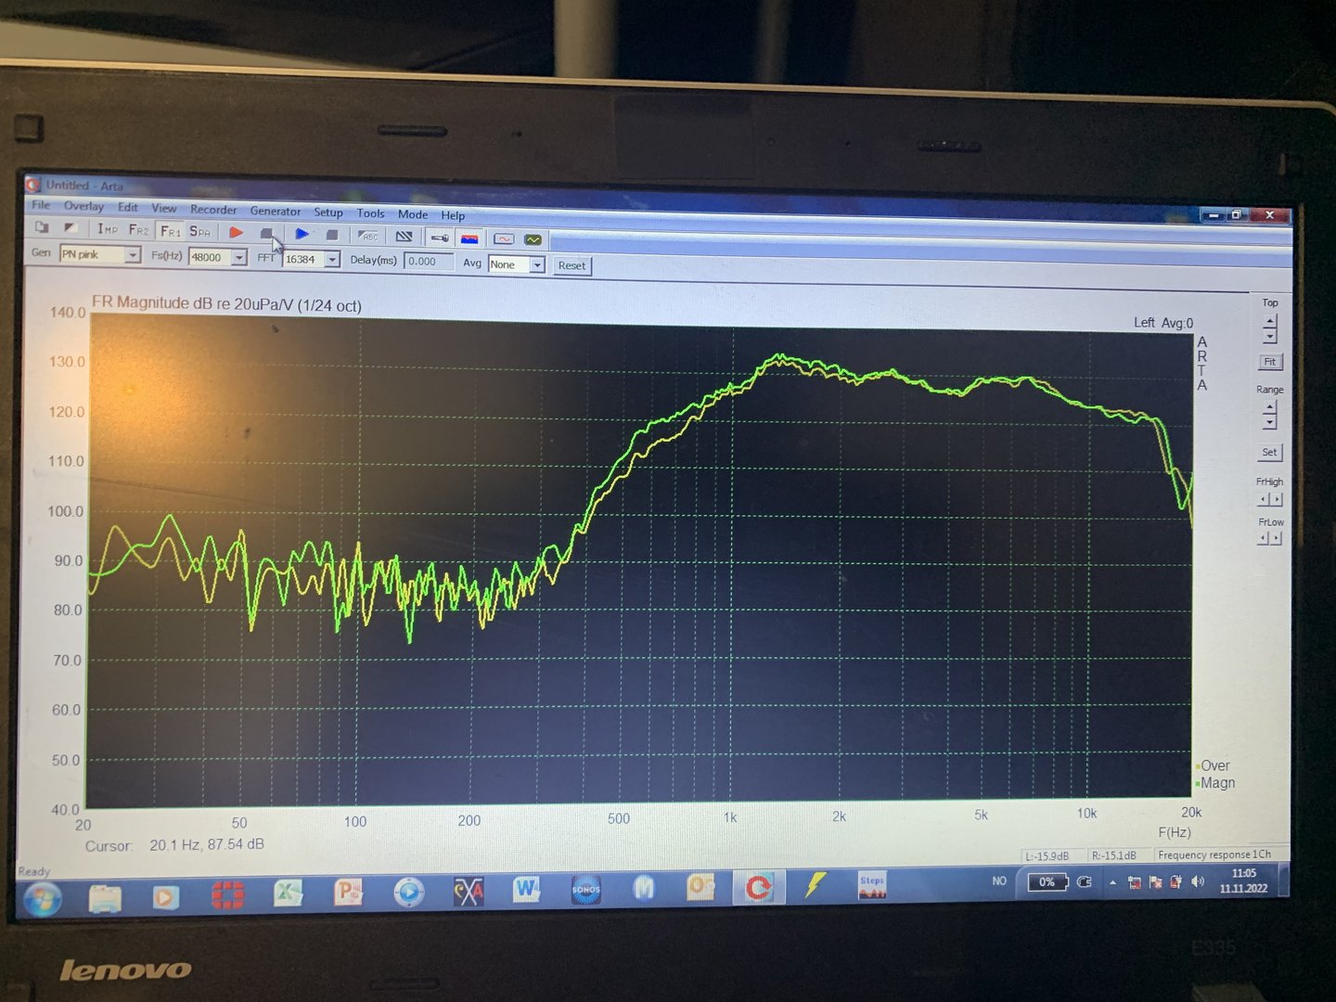Open the red four-square taskbar app
This screenshot has width=1336, height=1002.
pos(227,895)
